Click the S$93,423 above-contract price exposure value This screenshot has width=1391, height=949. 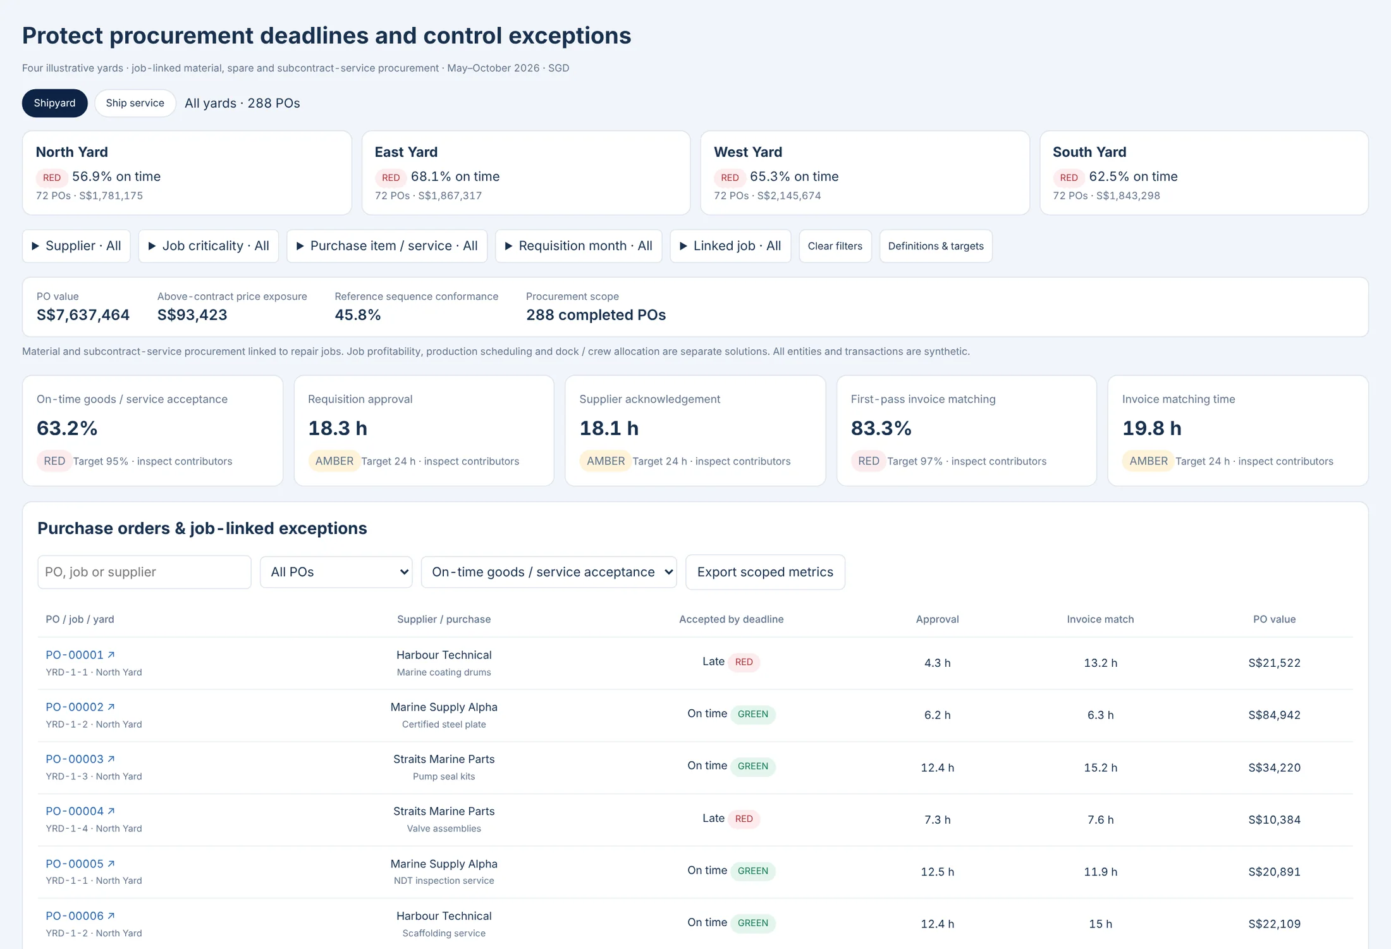pyautogui.click(x=192, y=315)
